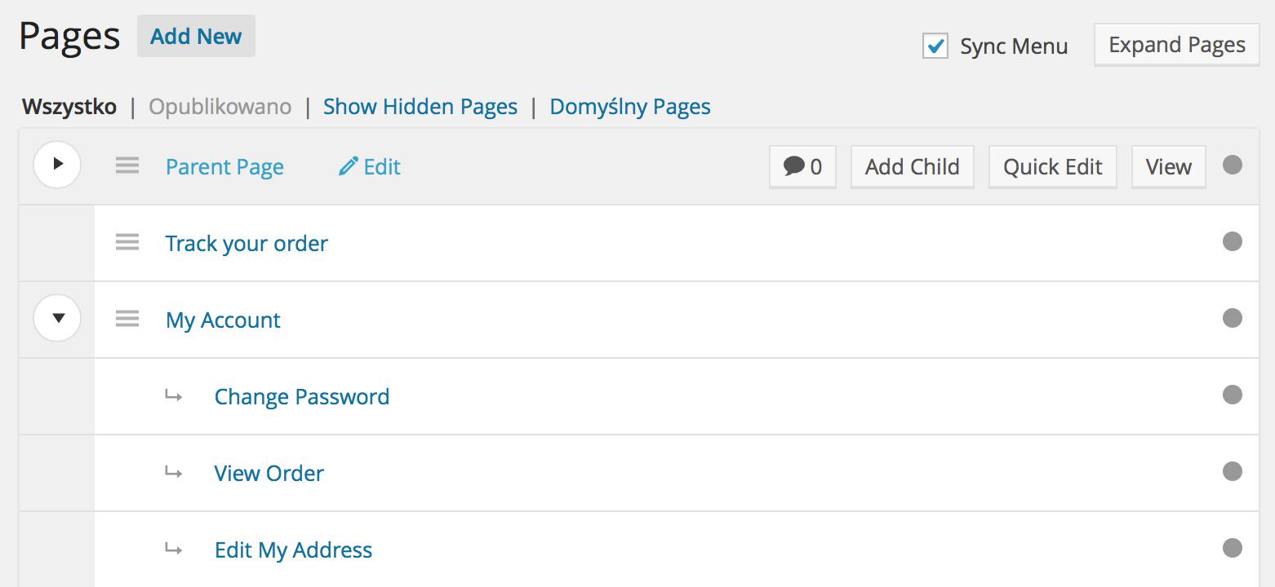The height and width of the screenshot is (587, 1275).
Task: Click the child-page arrow before View Order
Action: point(174,471)
